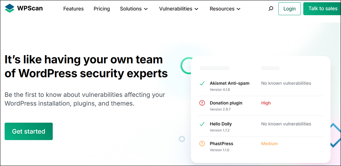Click green checkmark beside Akismet Anti-spam
341x166 pixels.
click(202, 83)
